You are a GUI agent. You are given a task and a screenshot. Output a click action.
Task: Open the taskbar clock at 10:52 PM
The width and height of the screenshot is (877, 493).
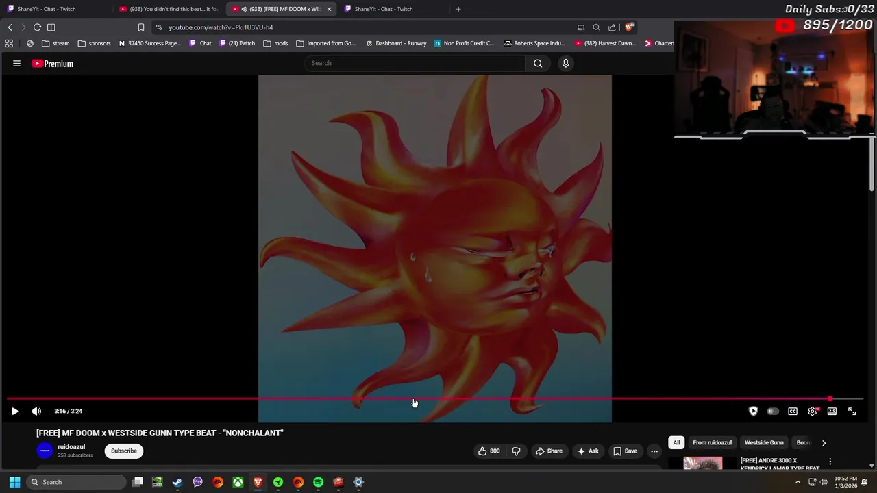[845, 482]
